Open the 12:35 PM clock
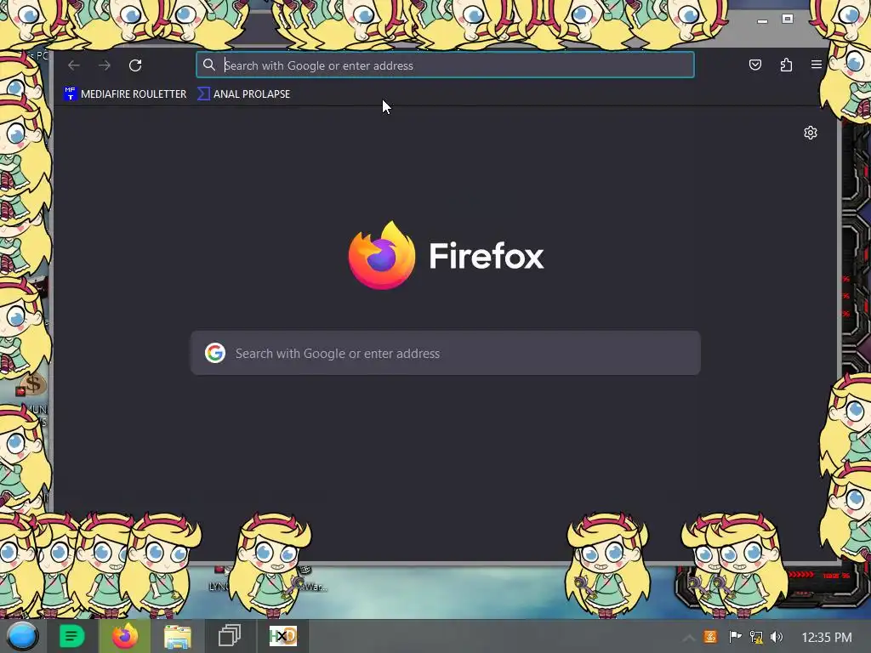The width and height of the screenshot is (871, 653). coord(827,637)
